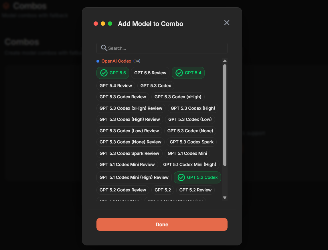Select GPT 5.1 Codex Mini (High)
This screenshot has height=250, width=328.
click(189, 165)
